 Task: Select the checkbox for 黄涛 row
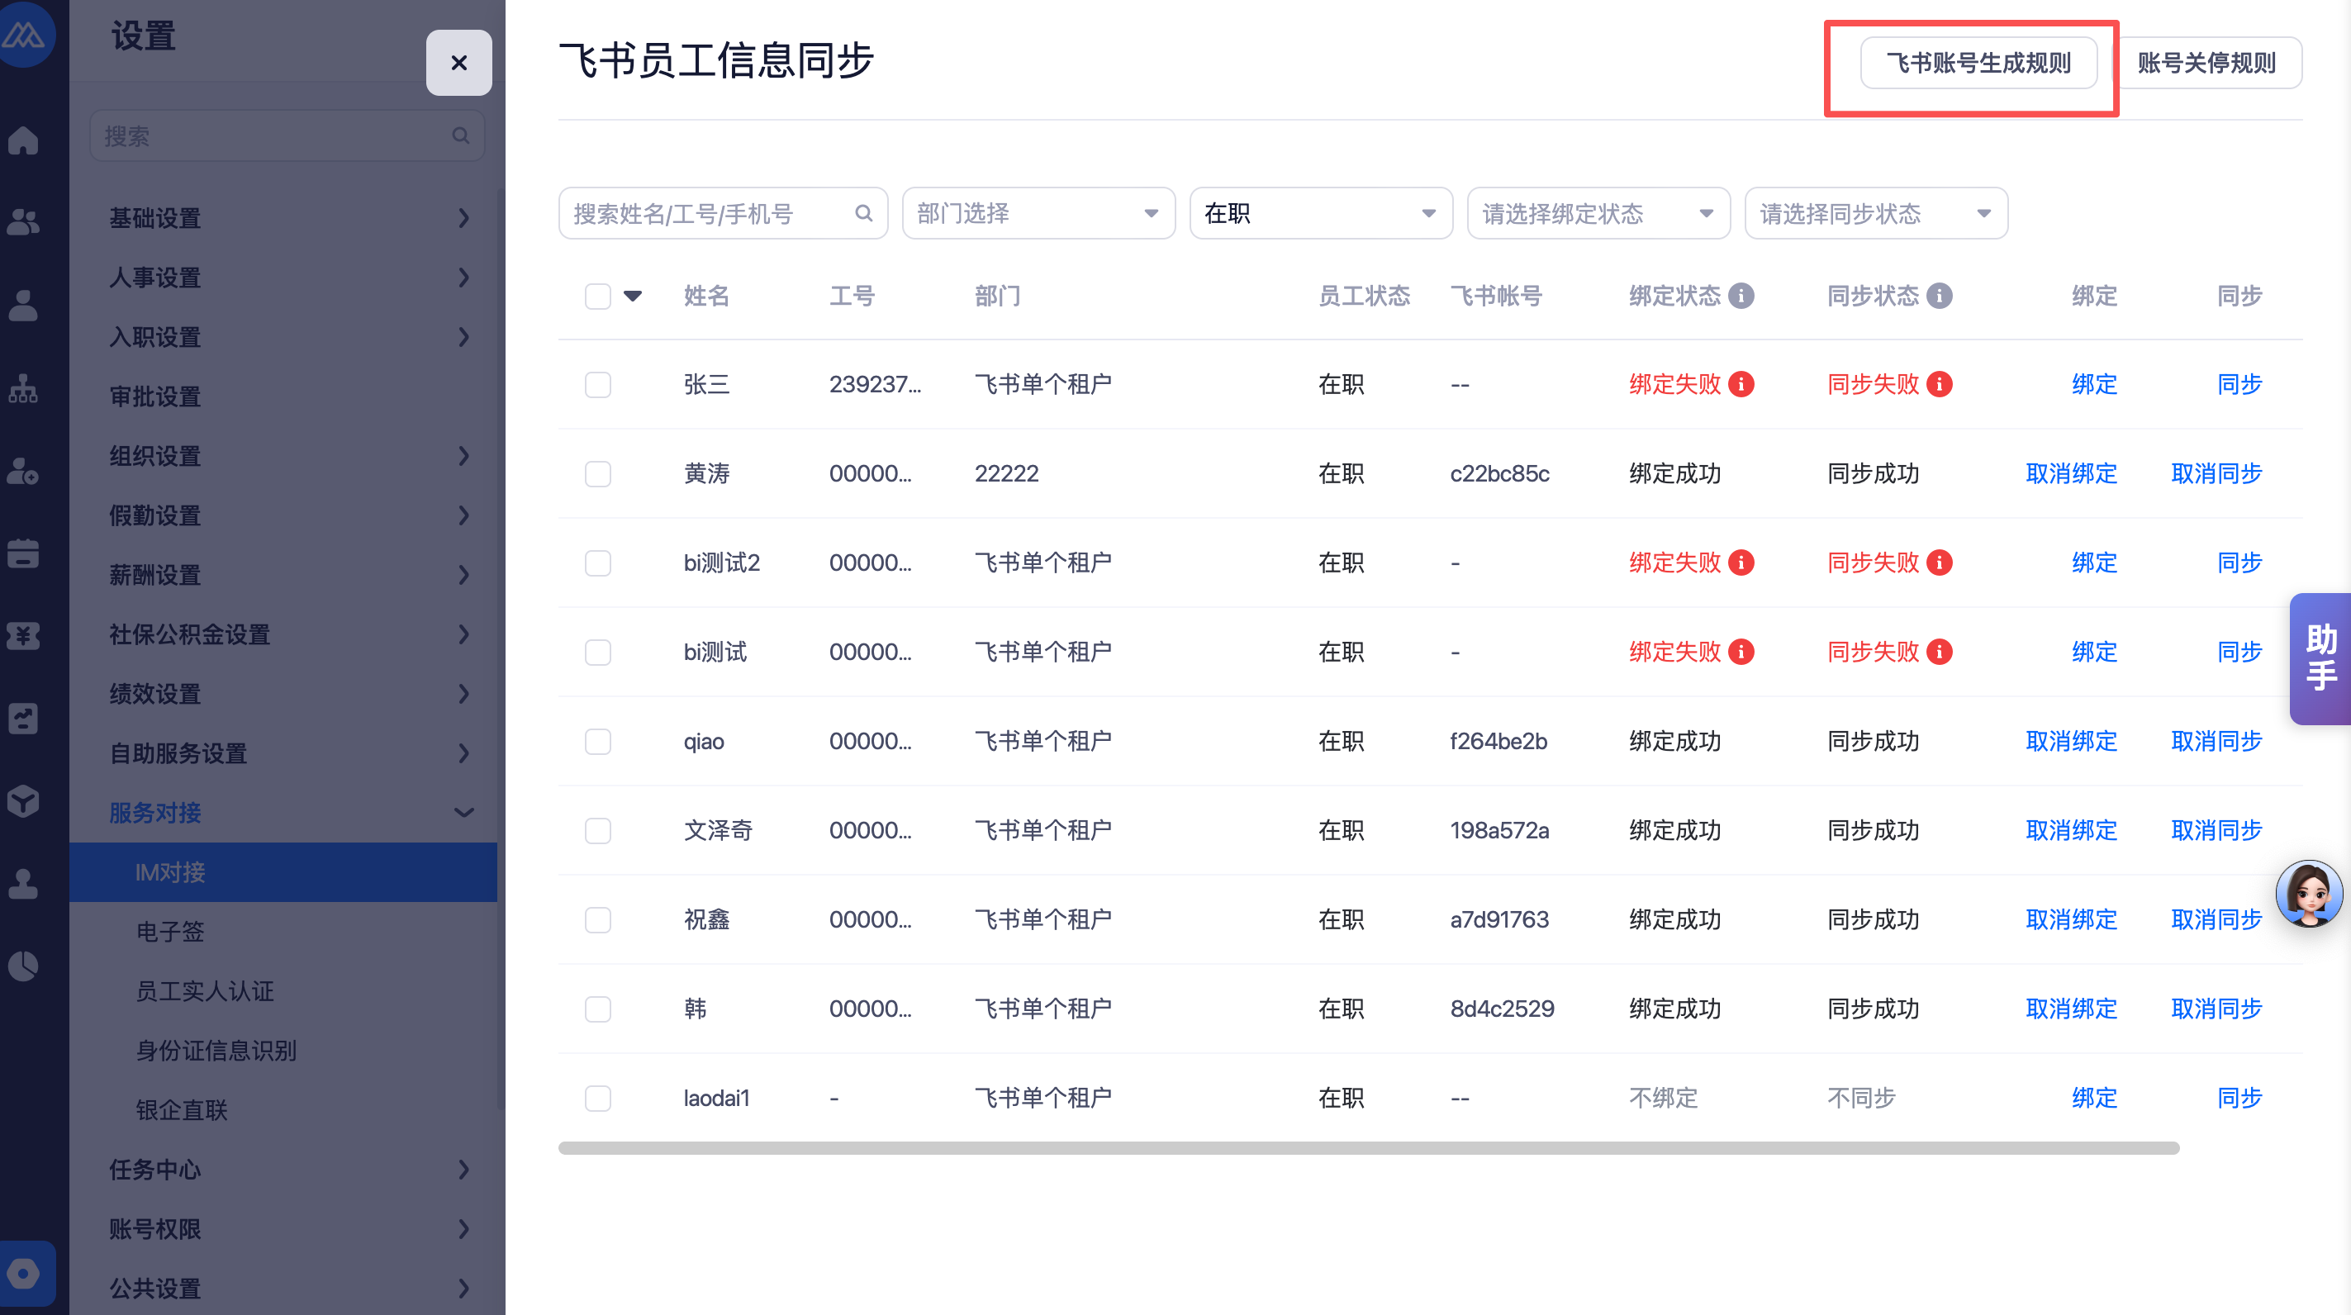pyautogui.click(x=598, y=473)
